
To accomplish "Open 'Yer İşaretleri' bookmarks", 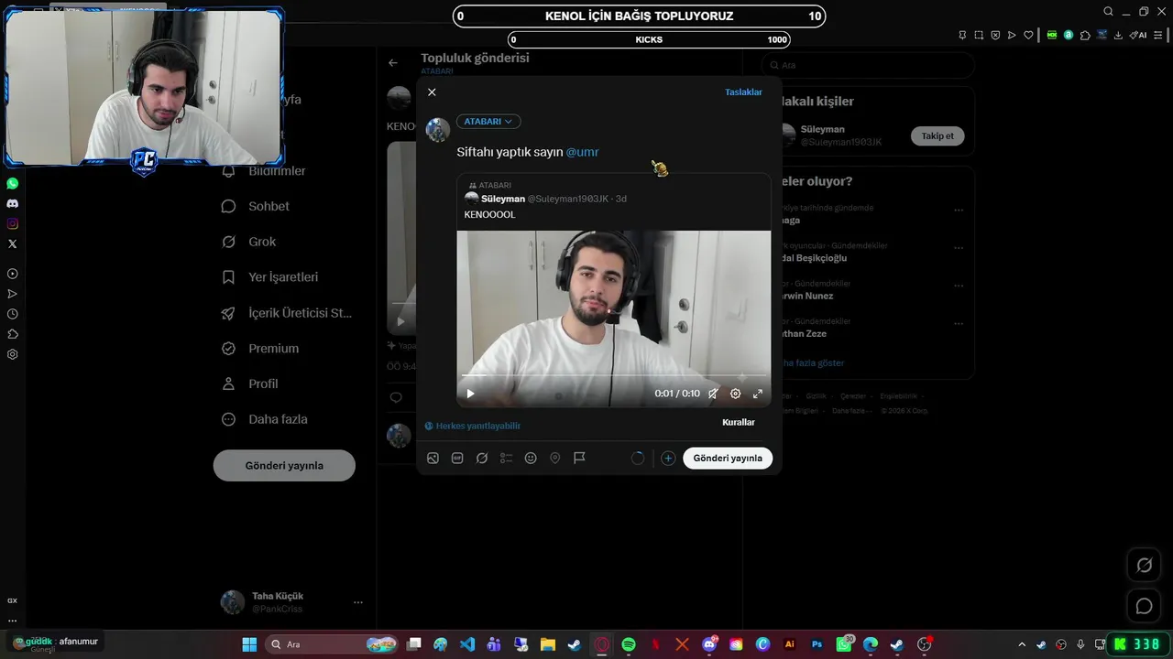I will coord(270,277).
